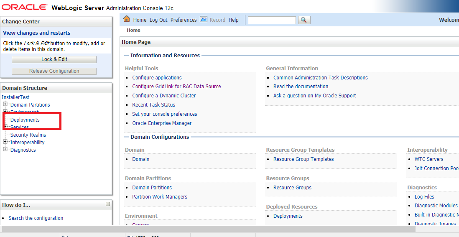Open Configure applications link
This screenshot has height=237, width=459.
coord(157,78)
